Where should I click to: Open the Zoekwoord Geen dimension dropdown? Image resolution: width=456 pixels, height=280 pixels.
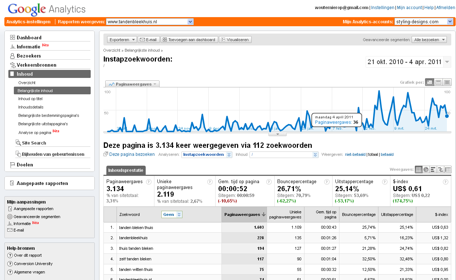point(172,214)
